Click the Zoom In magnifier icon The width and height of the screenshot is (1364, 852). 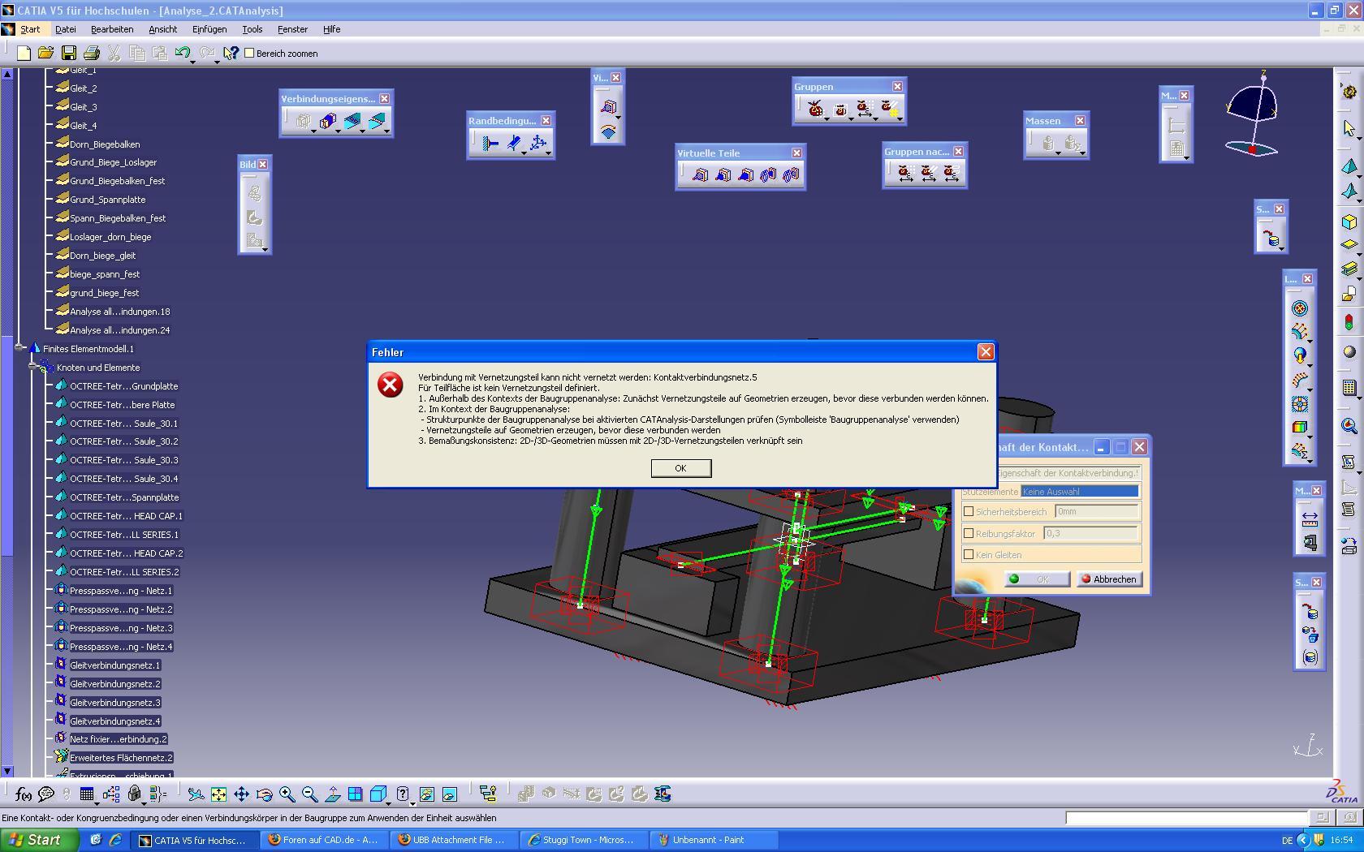[x=287, y=794]
